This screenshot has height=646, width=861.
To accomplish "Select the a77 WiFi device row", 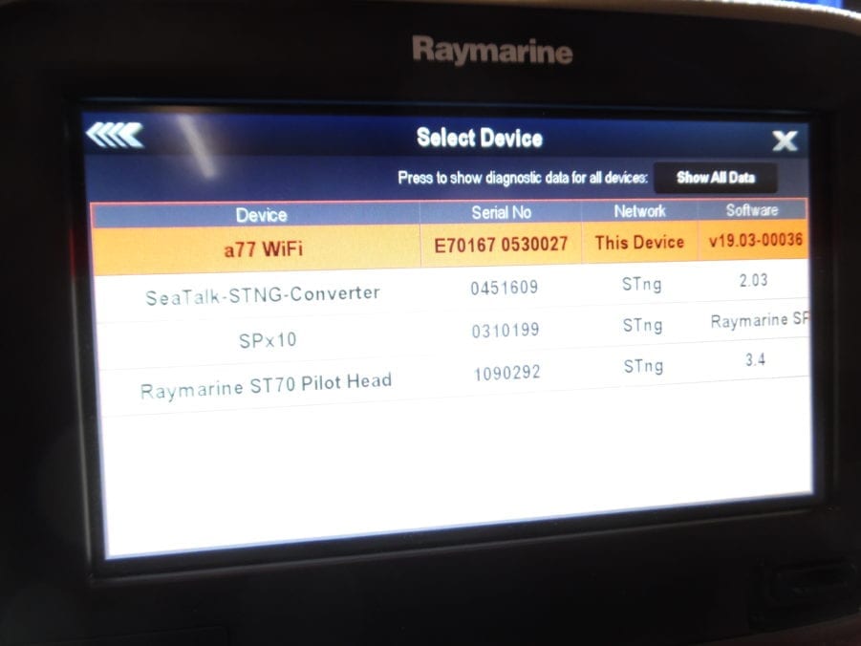I will pos(261,244).
